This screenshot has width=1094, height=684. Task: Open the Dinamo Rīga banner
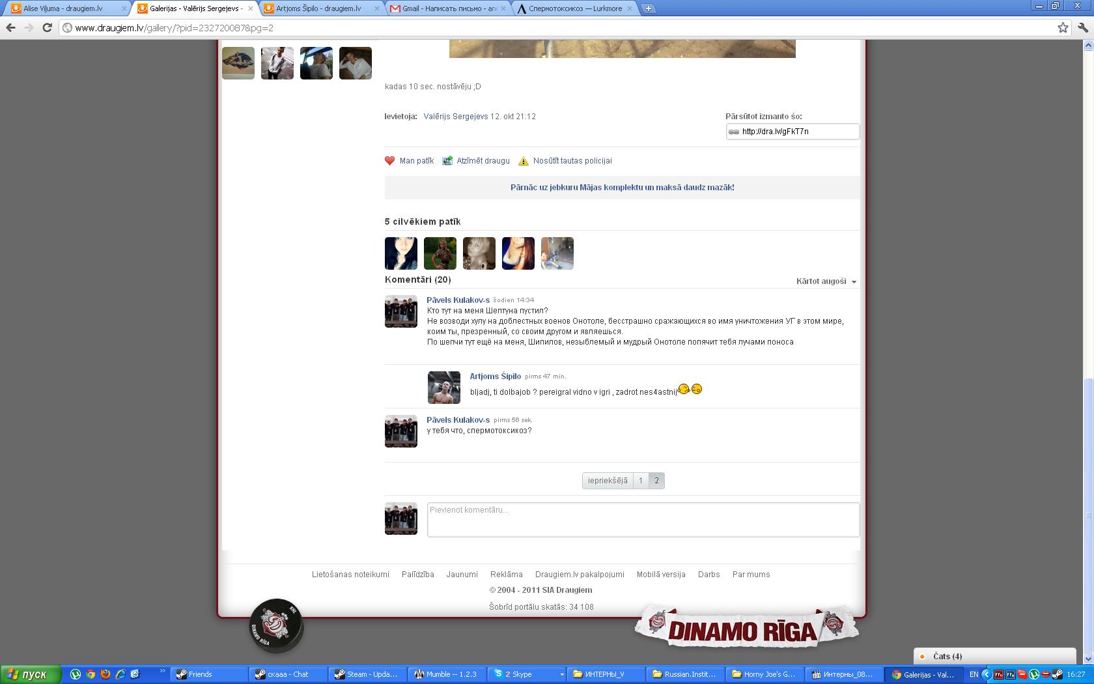click(746, 627)
